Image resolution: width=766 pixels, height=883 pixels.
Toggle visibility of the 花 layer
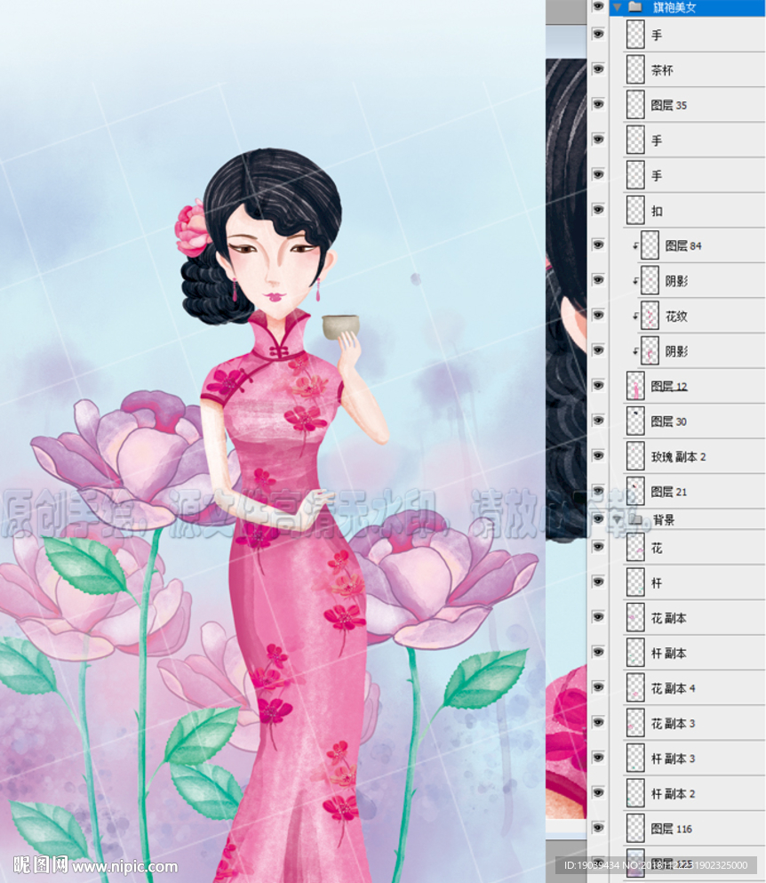[x=598, y=547]
